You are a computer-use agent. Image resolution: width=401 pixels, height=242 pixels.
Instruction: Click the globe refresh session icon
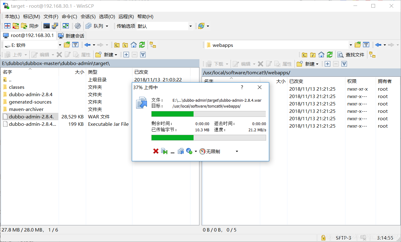coord(201,26)
